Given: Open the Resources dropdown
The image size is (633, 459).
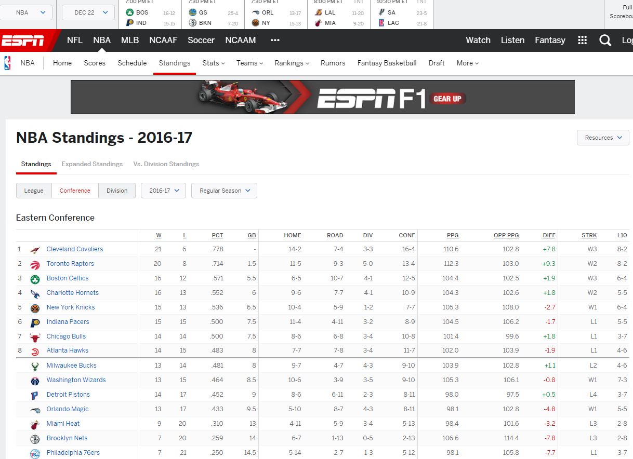Looking at the screenshot, I should [x=603, y=138].
